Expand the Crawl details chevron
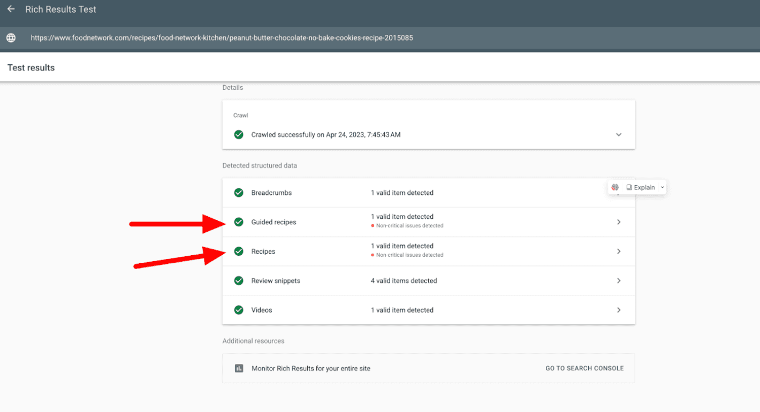This screenshot has height=412, width=760. click(619, 135)
